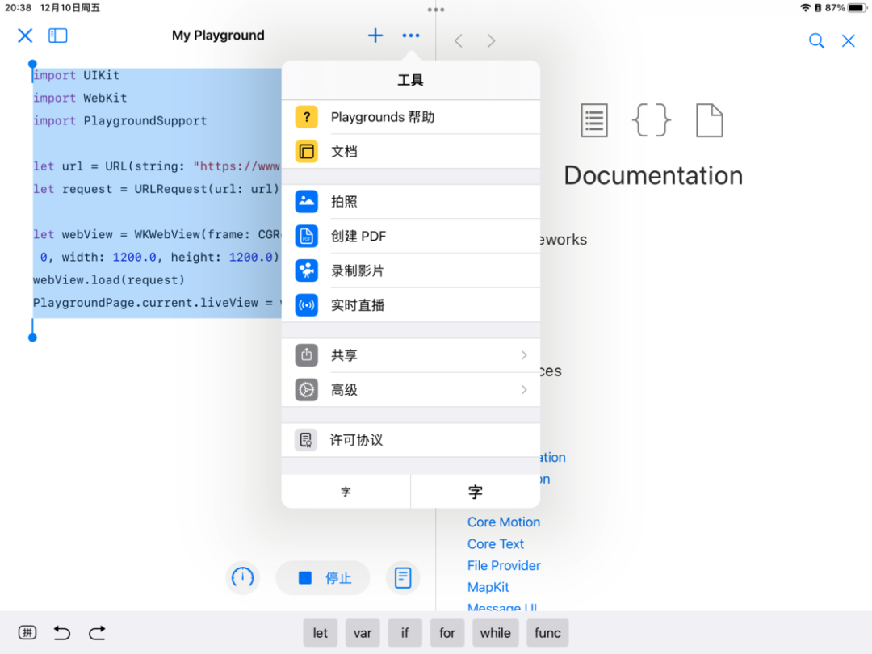
Task: Open the blank page document icon
Action: [x=710, y=120]
